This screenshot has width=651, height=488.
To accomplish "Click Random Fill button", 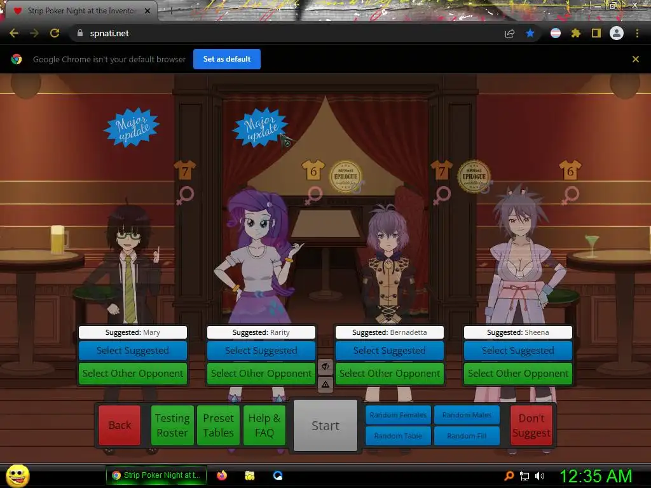I will point(467,436).
